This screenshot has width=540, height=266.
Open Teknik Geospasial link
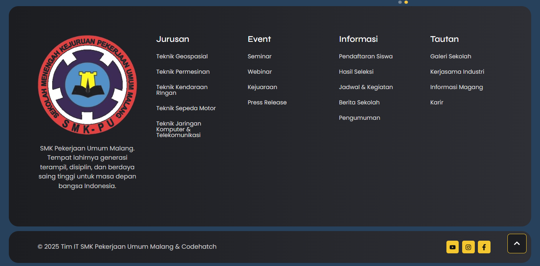tap(182, 56)
